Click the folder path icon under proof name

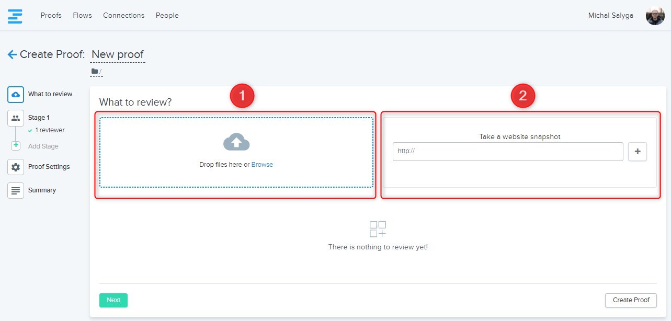click(x=95, y=72)
